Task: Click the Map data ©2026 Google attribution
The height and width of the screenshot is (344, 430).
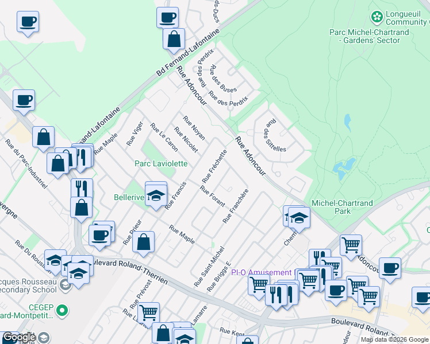Action: 395,340
